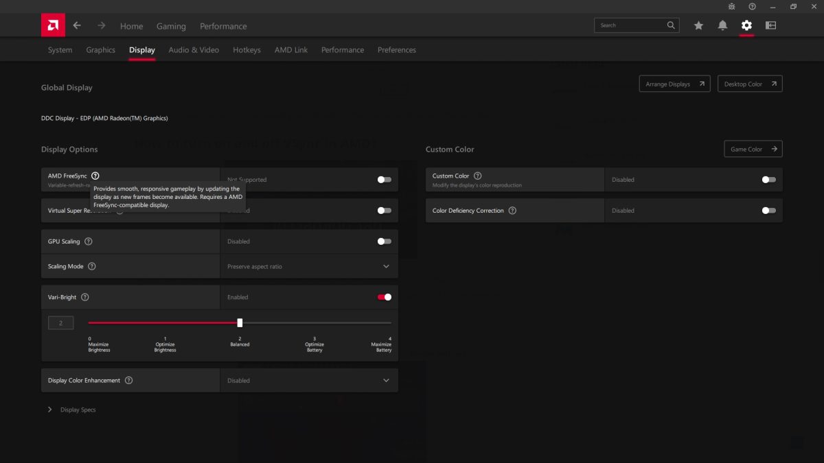Image resolution: width=824 pixels, height=463 pixels.
Task: Enable the GPU Scaling toggle
Action: [385, 241]
